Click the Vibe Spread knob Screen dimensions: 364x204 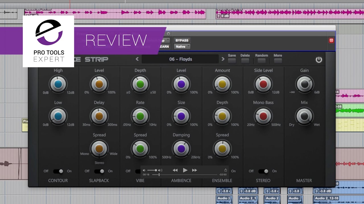(140, 148)
